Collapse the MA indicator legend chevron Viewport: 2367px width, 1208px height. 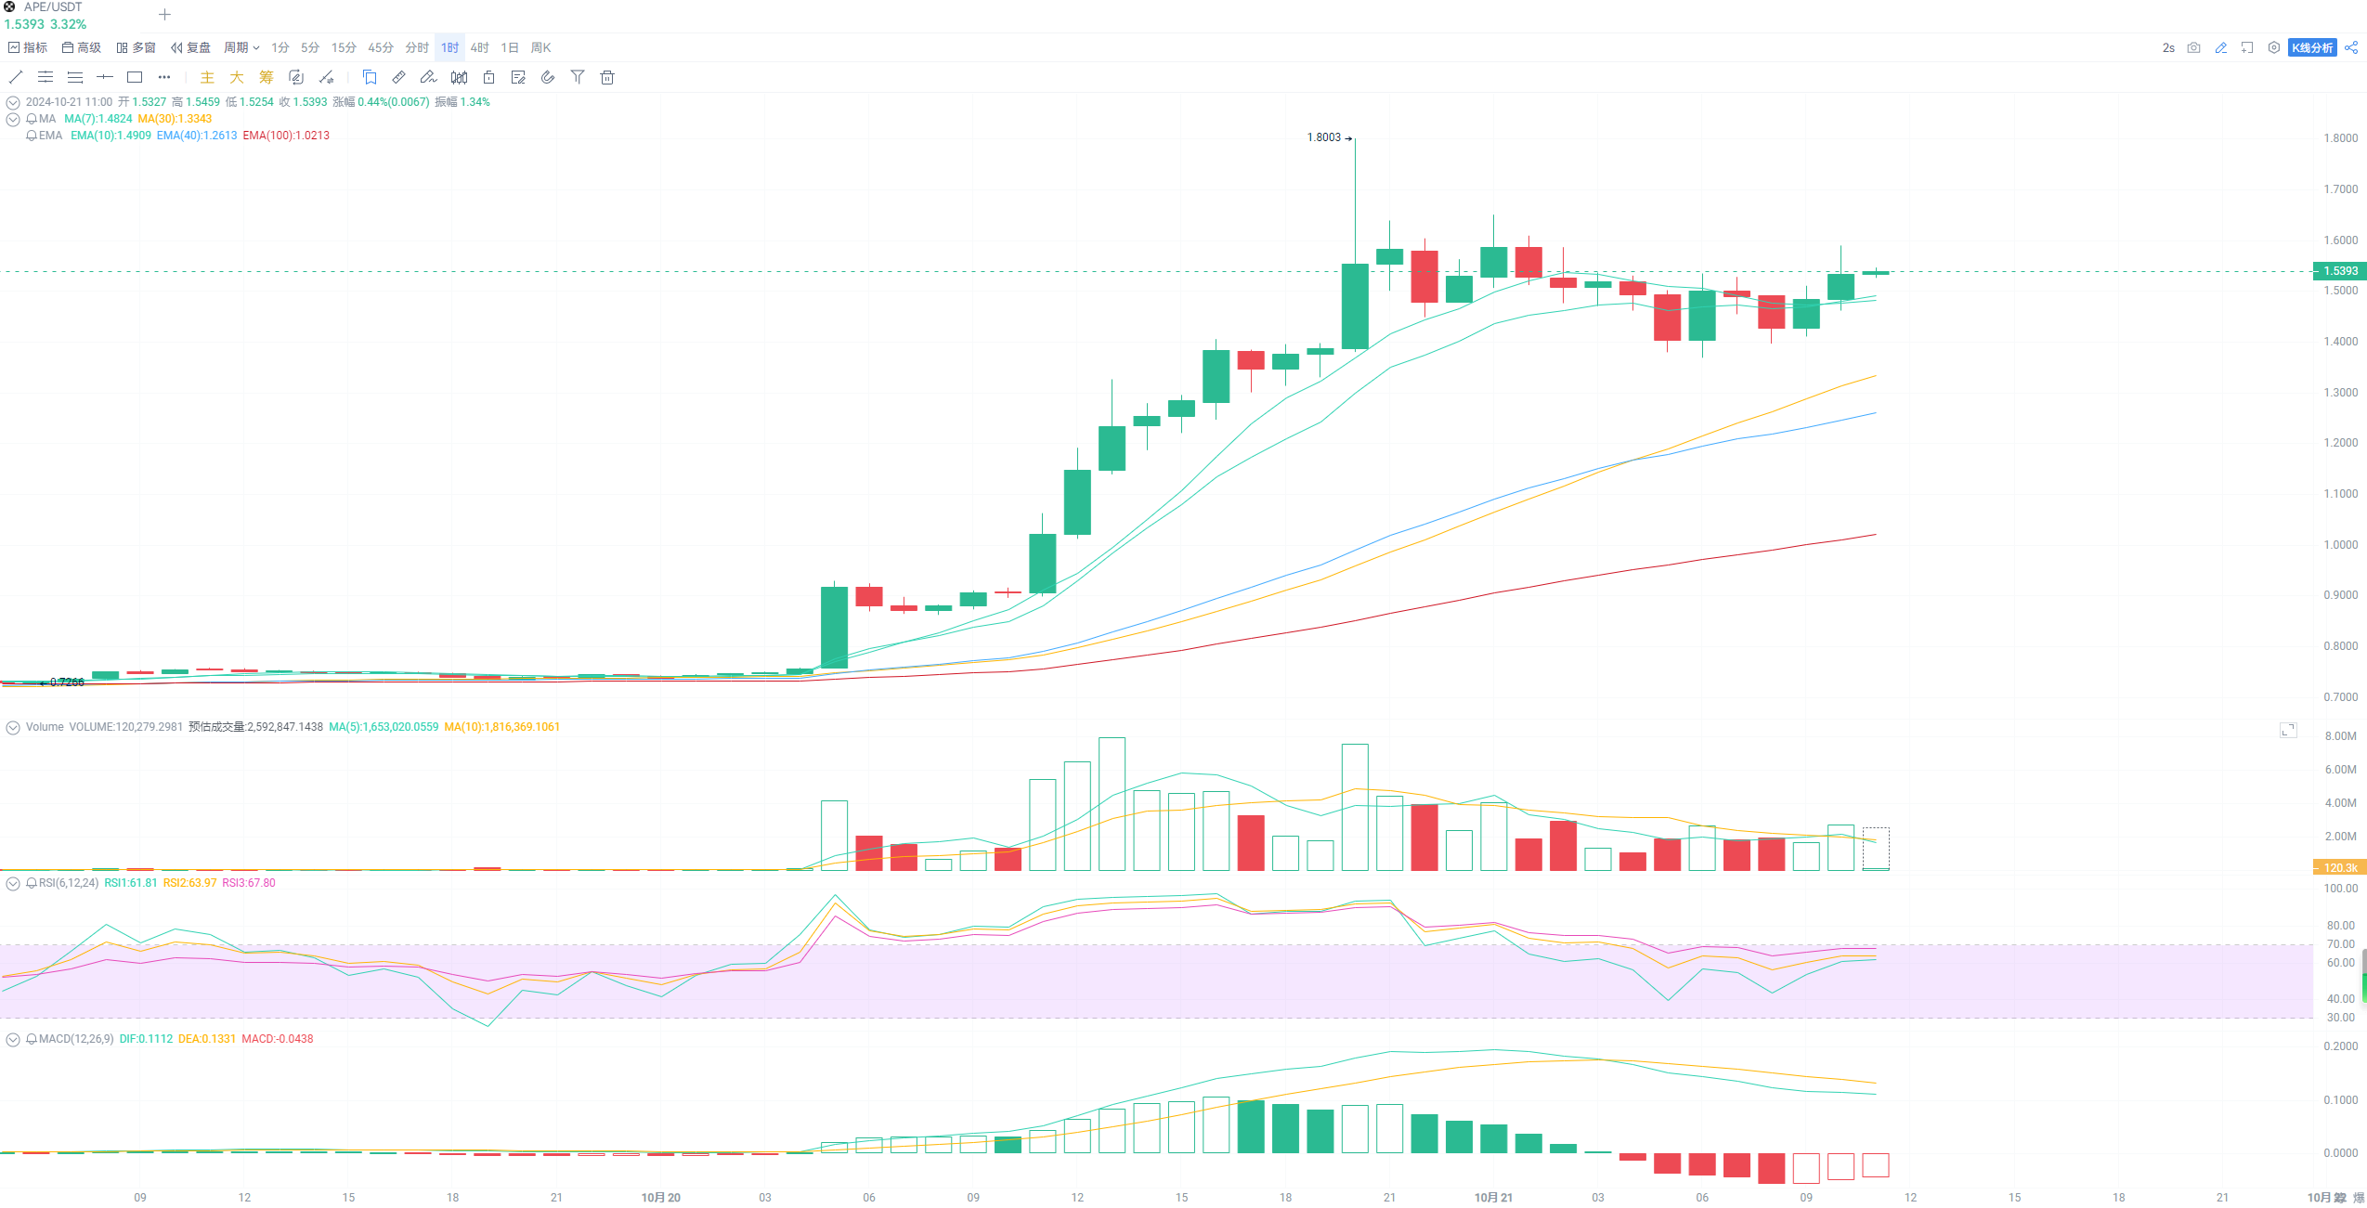[13, 119]
